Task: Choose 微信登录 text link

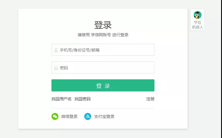Action: click(x=70, y=116)
